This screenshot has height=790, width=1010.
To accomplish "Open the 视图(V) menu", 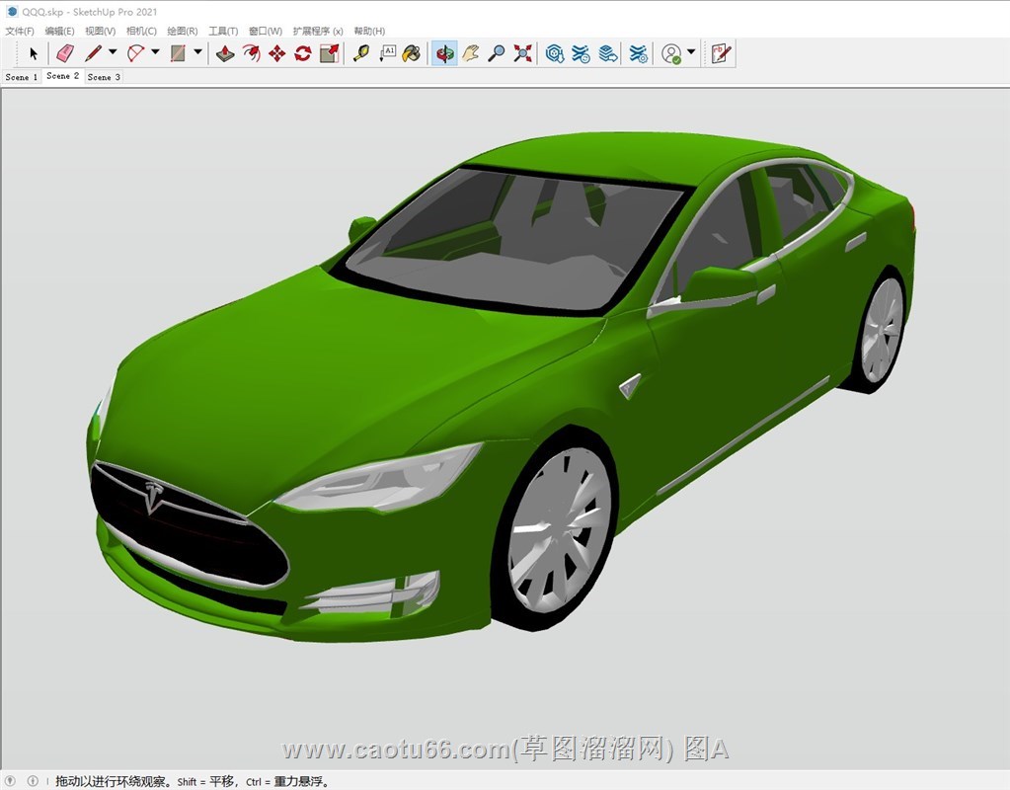I will point(100,31).
